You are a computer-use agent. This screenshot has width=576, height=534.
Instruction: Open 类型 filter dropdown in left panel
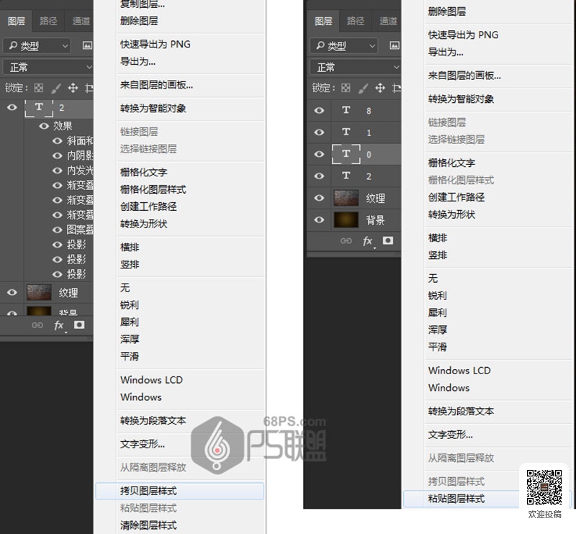37,46
